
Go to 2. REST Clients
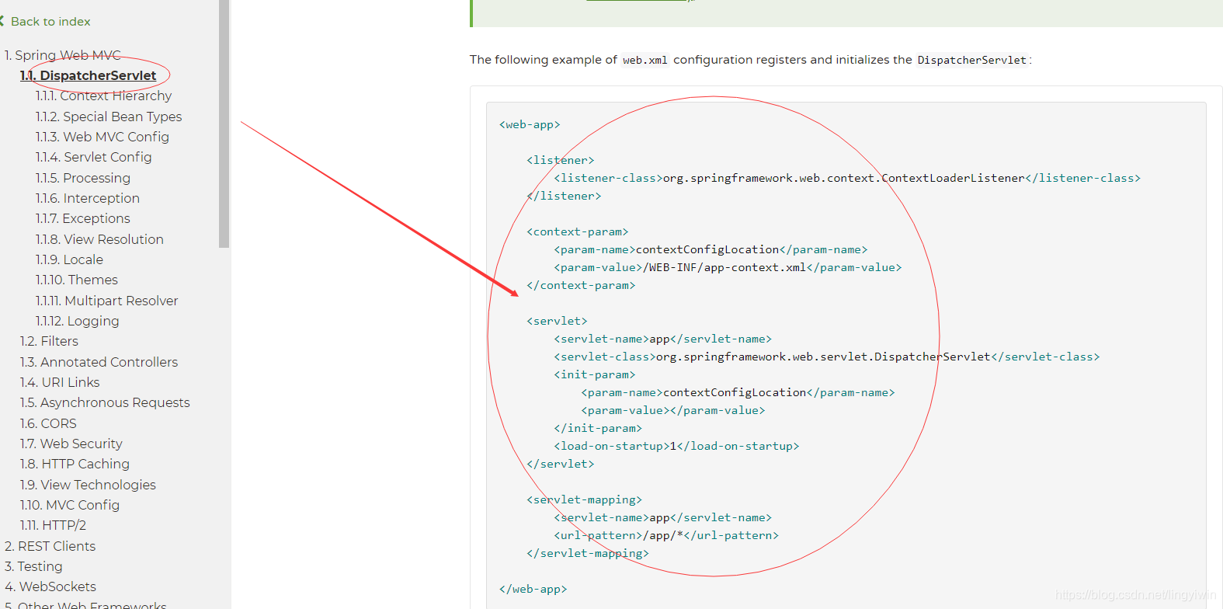[x=50, y=546]
